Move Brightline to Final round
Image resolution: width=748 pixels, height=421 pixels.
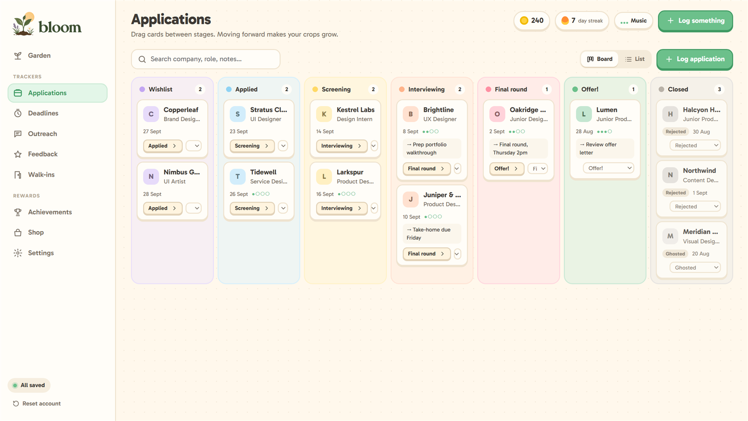click(x=426, y=169)
